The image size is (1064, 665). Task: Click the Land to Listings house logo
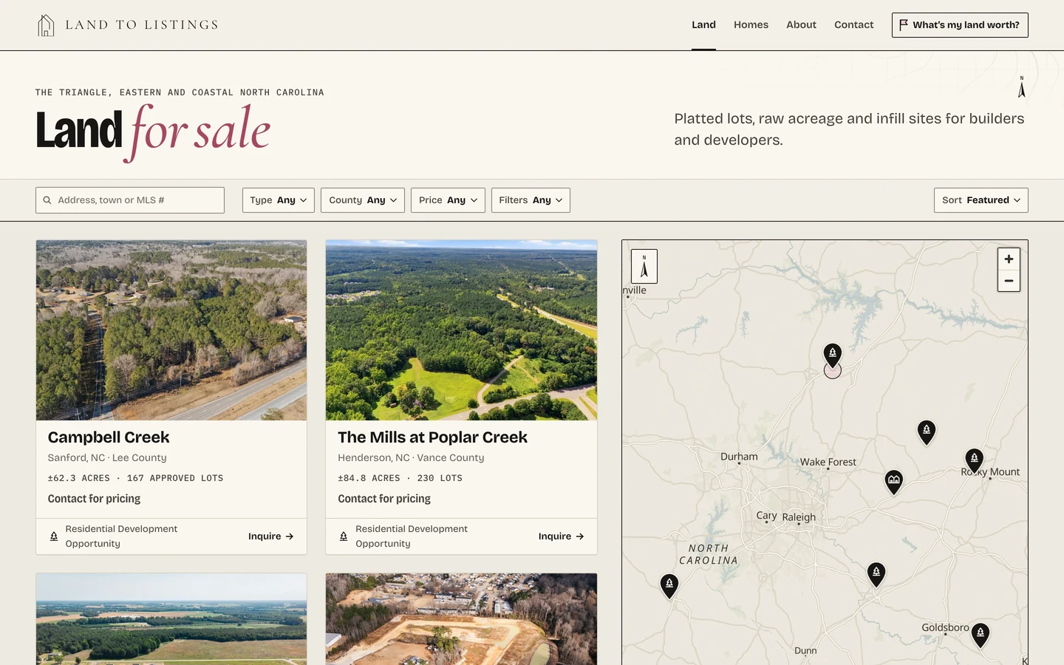point(46,25)
